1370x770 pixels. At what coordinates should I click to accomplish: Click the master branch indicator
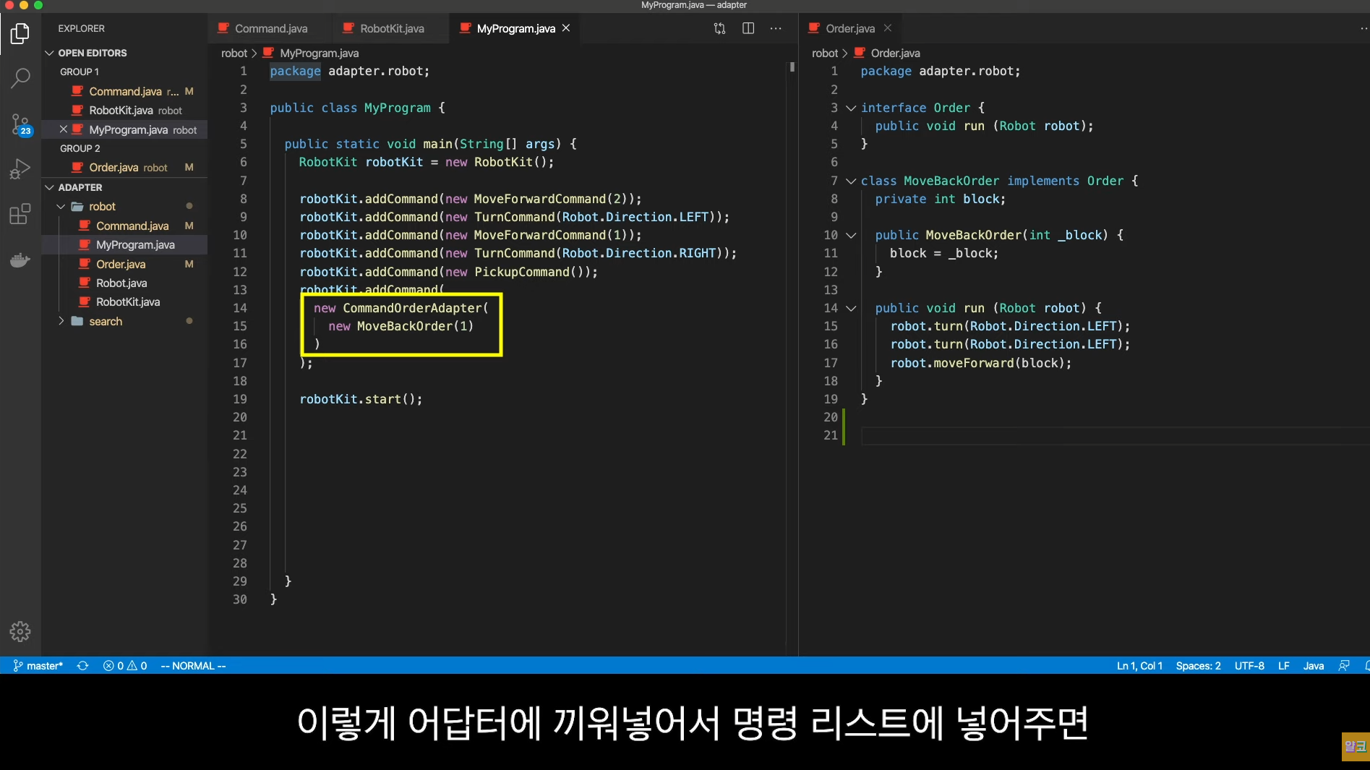tap(38, 666)
